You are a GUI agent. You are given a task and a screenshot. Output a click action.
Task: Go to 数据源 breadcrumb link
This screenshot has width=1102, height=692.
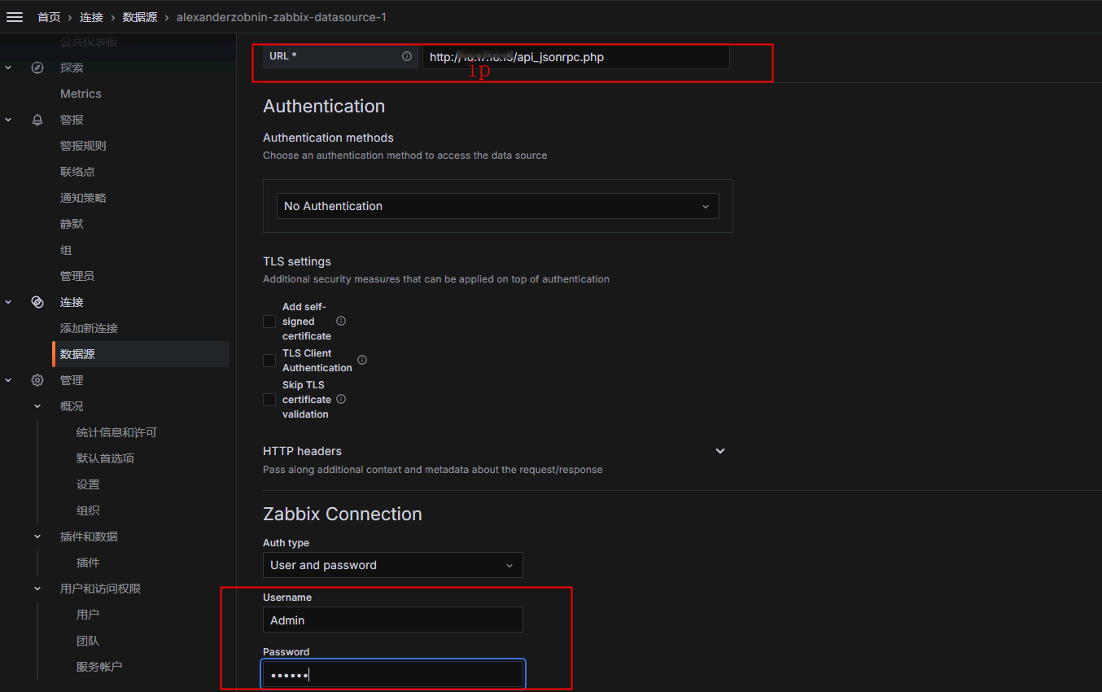point(140,17)
